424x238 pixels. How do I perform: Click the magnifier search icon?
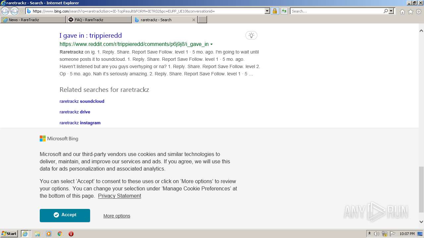pyautogui.click(x=386, y=11)
